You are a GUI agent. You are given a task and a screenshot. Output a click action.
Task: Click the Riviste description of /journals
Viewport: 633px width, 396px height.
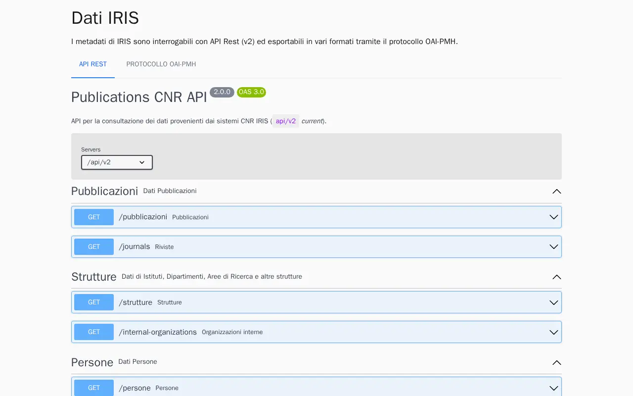point(164,247)
